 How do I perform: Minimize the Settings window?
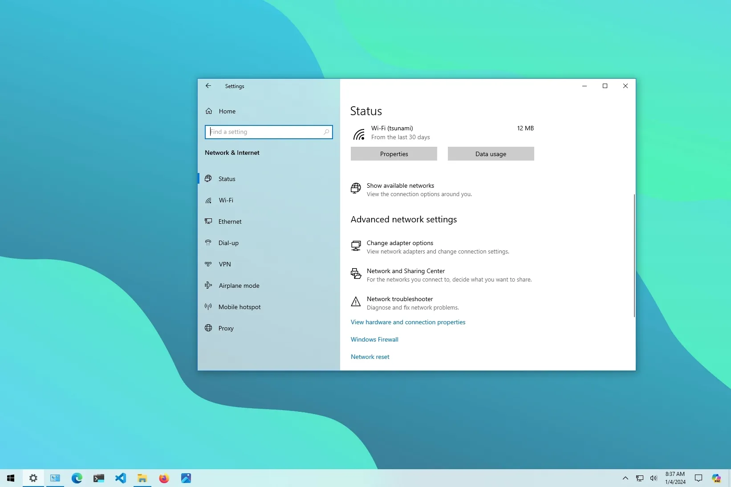pyautogui.click(x=585, y=86)
